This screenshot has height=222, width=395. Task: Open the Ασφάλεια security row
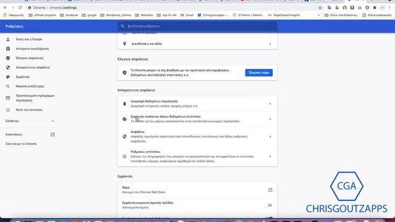[x=197, y=136]
